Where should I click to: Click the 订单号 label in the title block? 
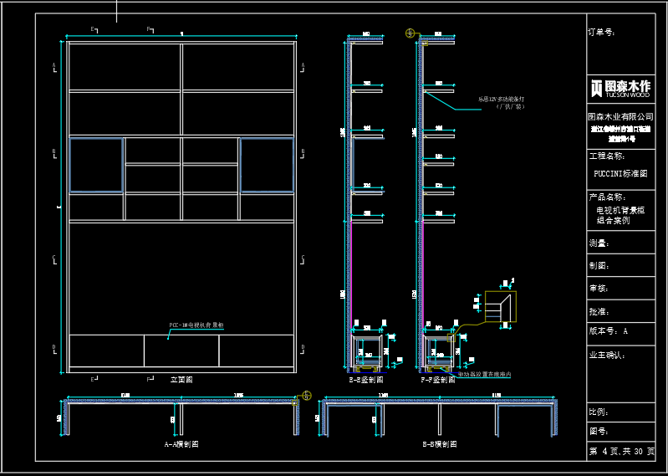(602, 32)
